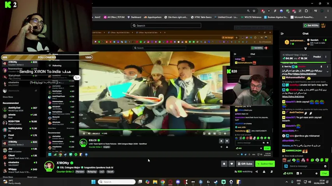332x186 pixels.
Task: Click the browser zoom magnifier icon
Action: (248, 11)
